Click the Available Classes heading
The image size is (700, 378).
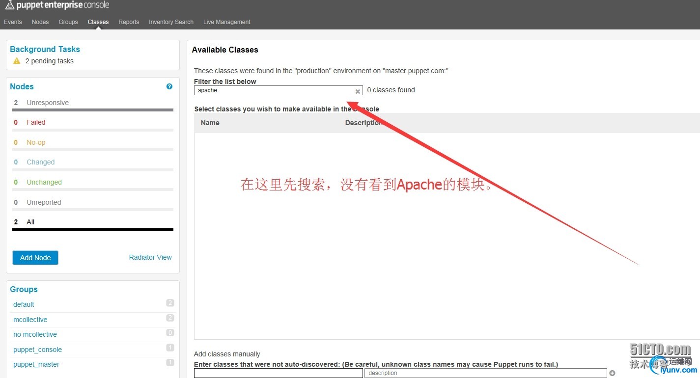pyautogui.click(x=225, y=50)
